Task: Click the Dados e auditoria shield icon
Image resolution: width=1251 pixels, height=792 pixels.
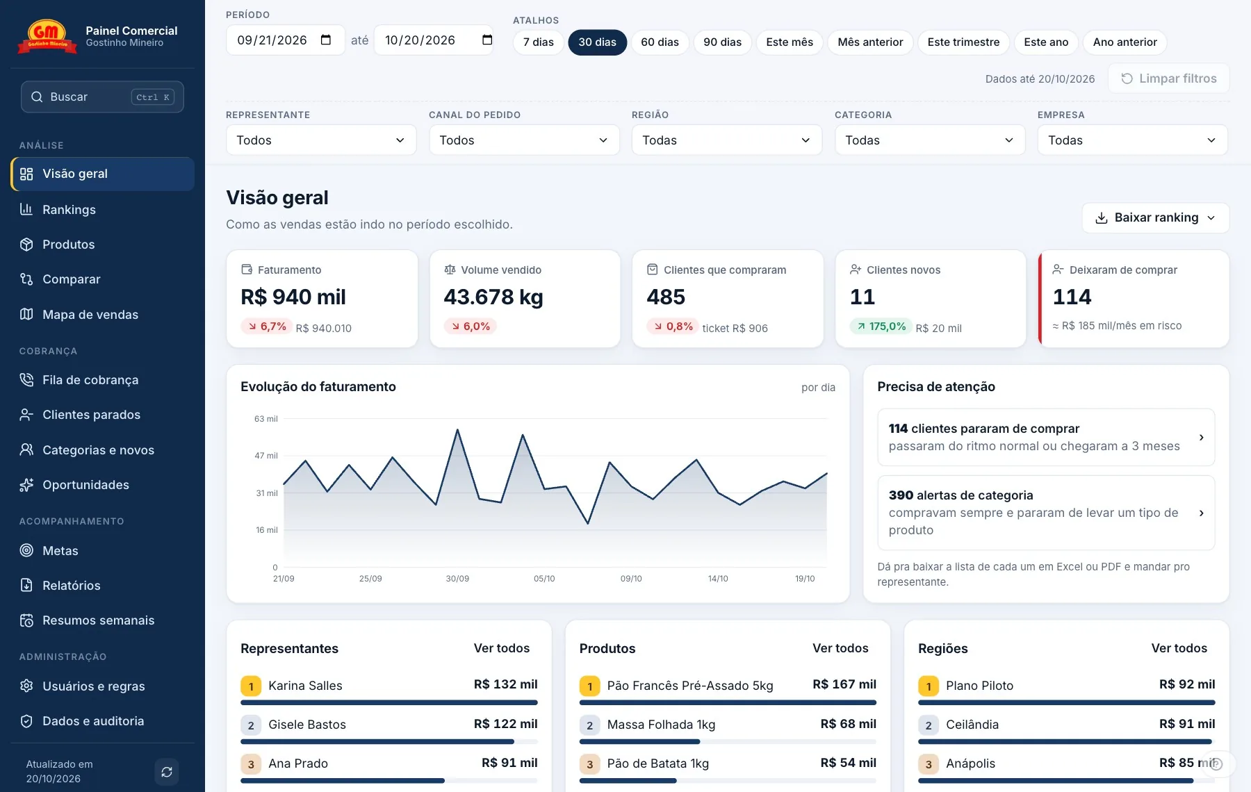Action: [x=26, y=721]
